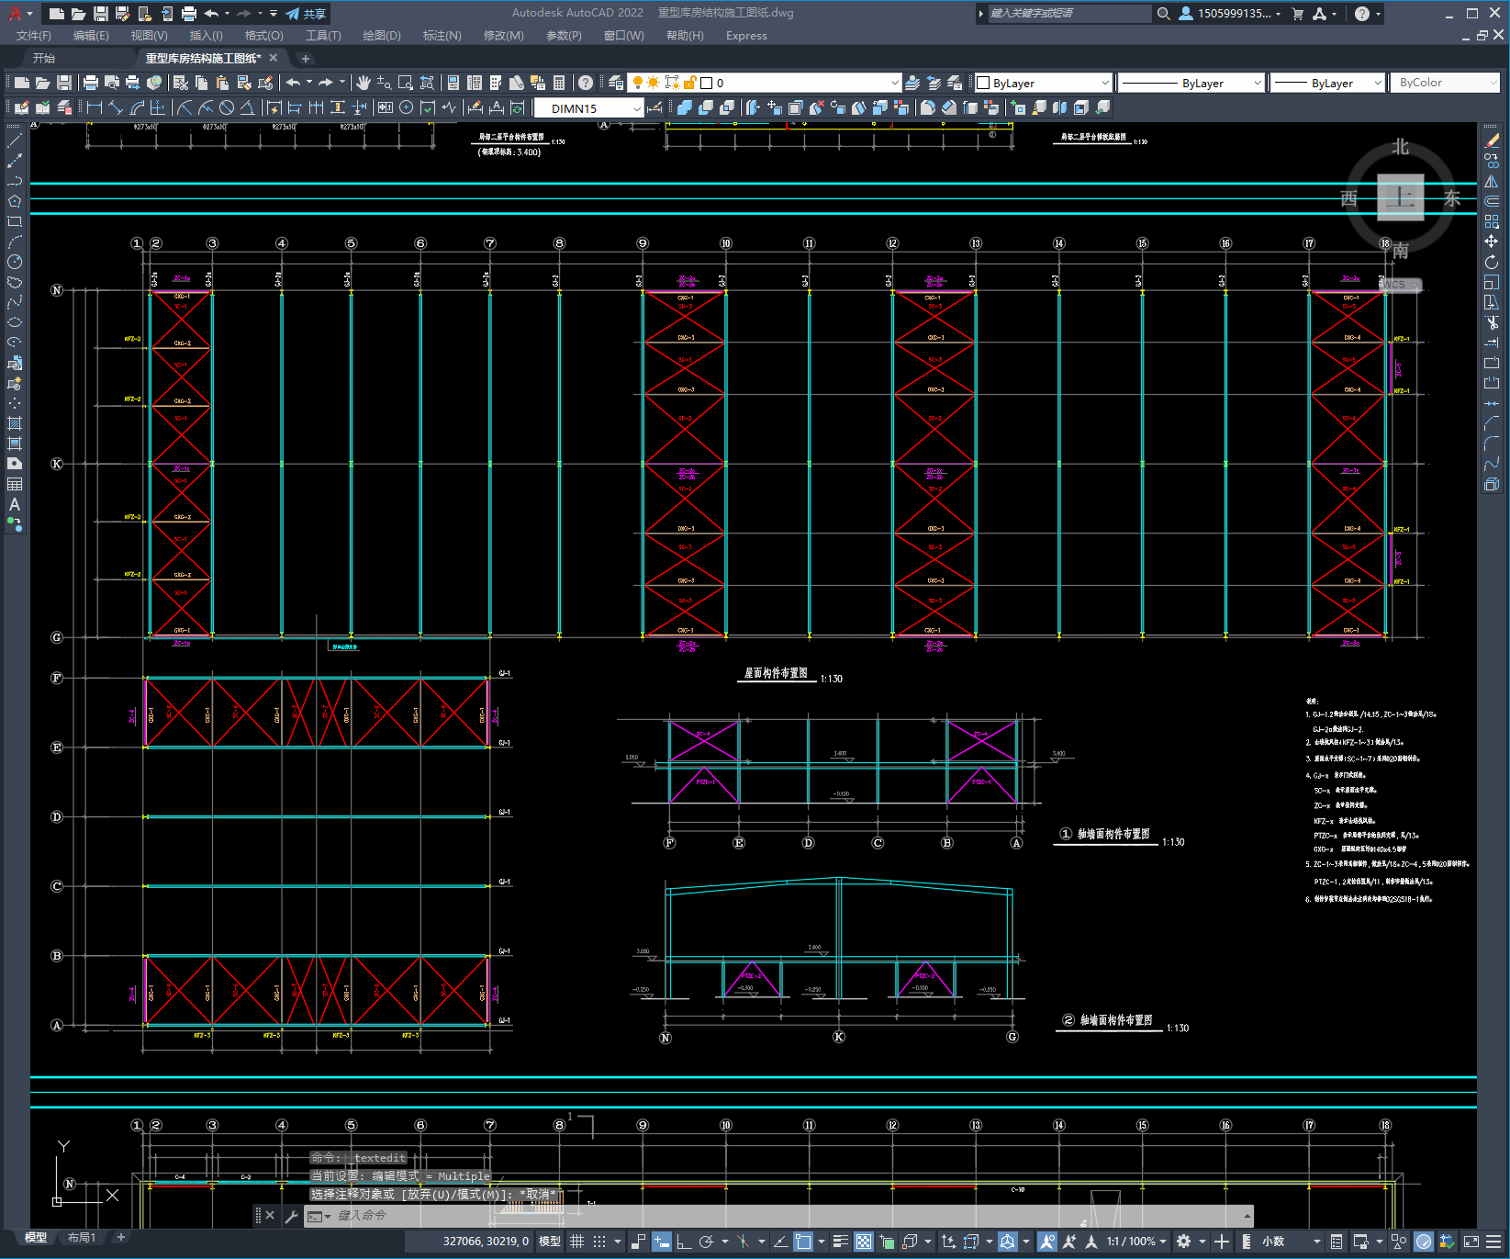Select the Linear dimension tool
The height and width of the screenshot is (1259, 1510).
pyautogui.click(x=94, y=107)
